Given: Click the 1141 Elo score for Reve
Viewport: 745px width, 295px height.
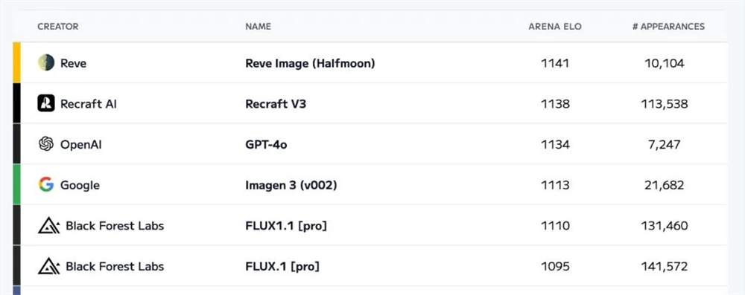Looking at the screenshot, I should [x=555, y=63].
